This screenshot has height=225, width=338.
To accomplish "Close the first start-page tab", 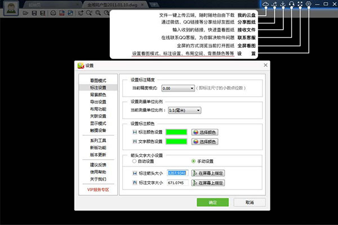I will 77,4.
